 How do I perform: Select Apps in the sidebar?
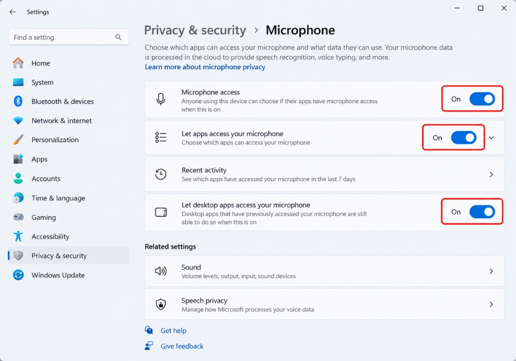[69, 159]
